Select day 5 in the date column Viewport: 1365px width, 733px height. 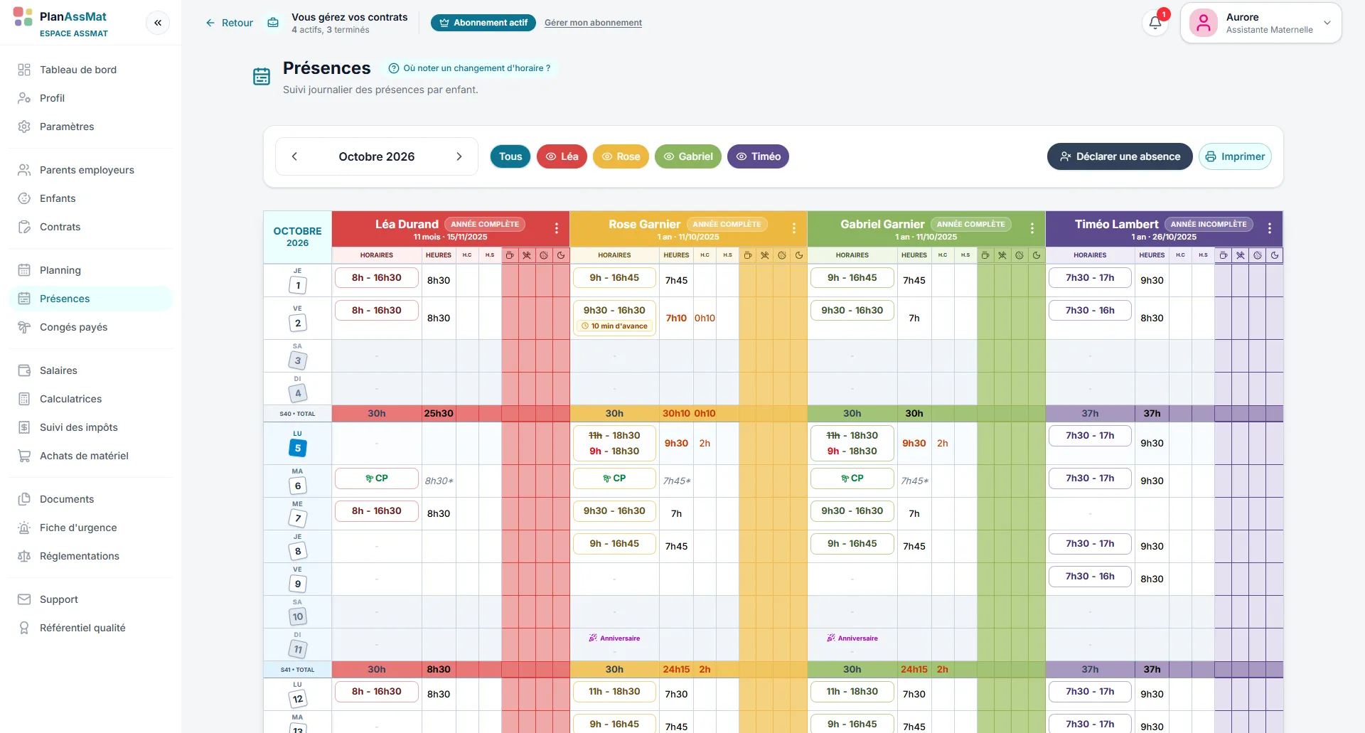(x=298, y=448)
